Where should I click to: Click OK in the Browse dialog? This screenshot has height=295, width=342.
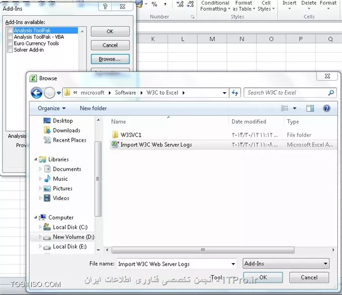coord(263,277)
